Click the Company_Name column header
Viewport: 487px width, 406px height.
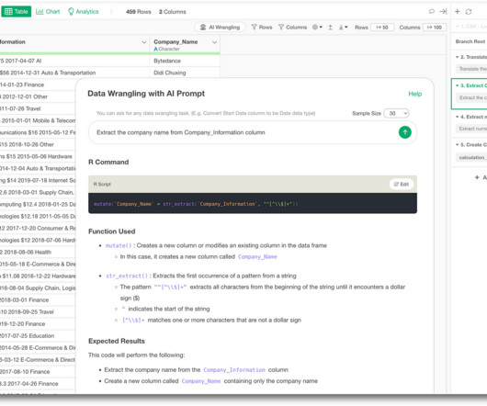(176, 42)
